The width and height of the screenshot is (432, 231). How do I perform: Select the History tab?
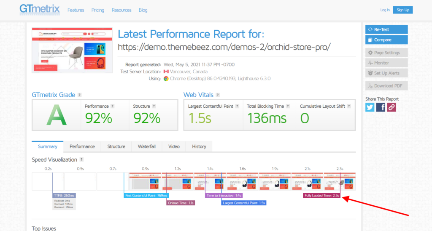pyautogui.click(x=199, y=146)
